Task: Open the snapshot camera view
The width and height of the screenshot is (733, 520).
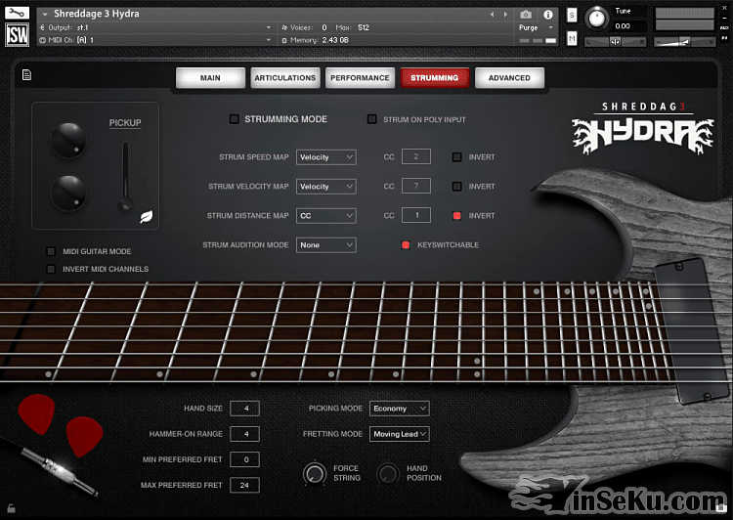Action: click(526, 15)
